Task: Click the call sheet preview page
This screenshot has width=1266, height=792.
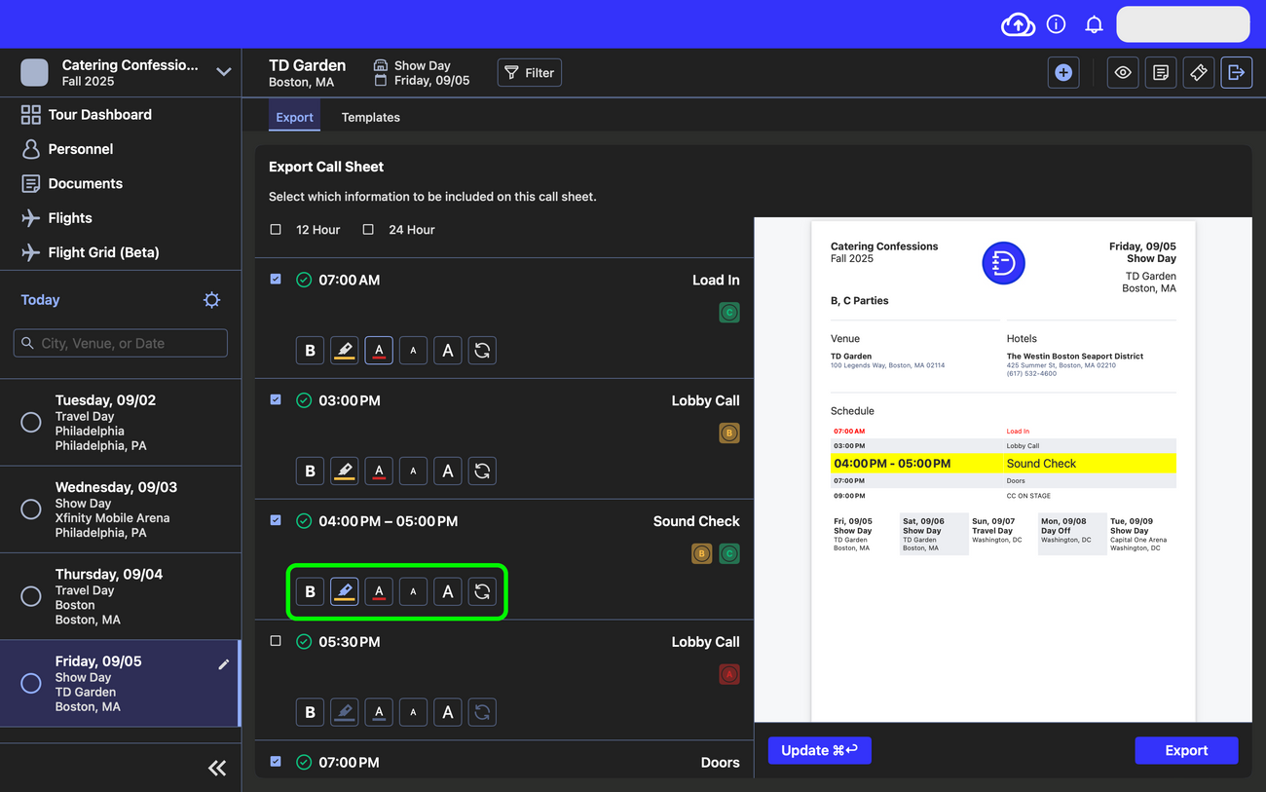Action: coord(1003,471)
